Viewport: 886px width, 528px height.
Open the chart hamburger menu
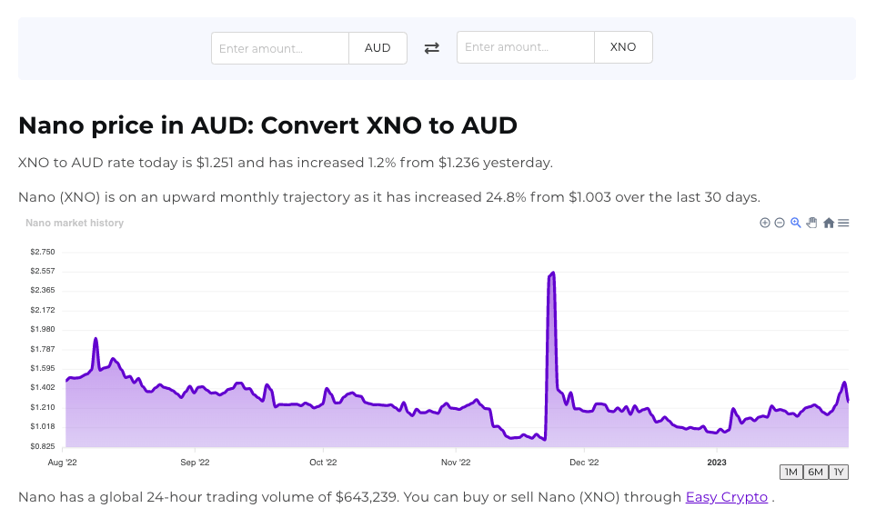[843, 223]
